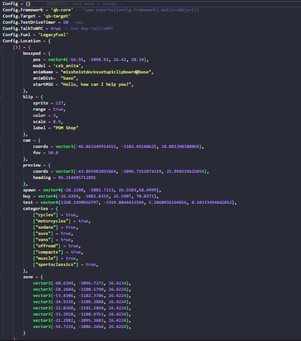
Task: Click the last zone vector3 entry
Action: click(82, 327)
